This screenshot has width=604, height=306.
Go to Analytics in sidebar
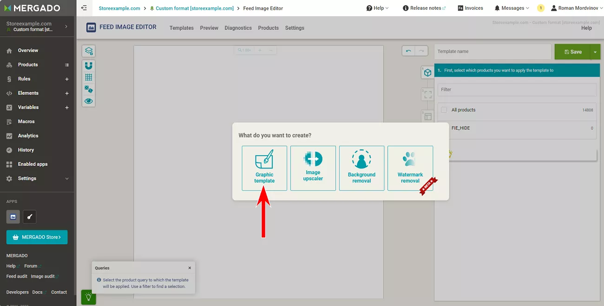pyautogui.click(x=28, y=136)
